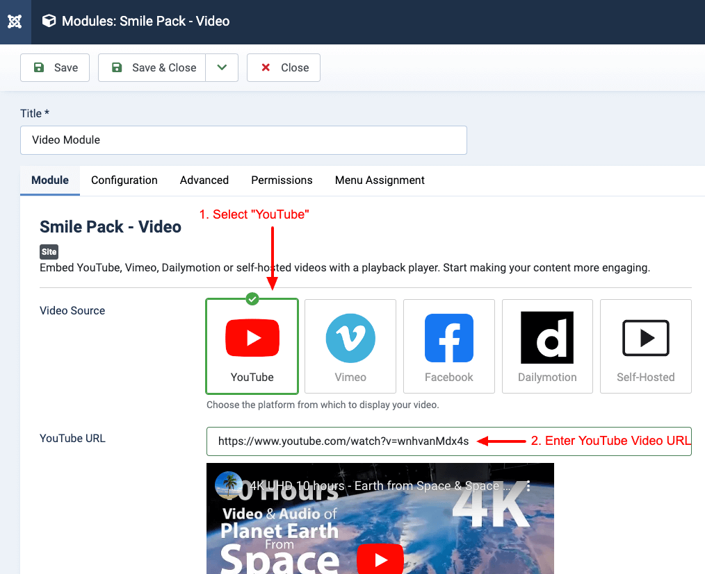This screenshot has height=574, width=705.
Task: Play the YouTube preview video
Action: (380, 559)
